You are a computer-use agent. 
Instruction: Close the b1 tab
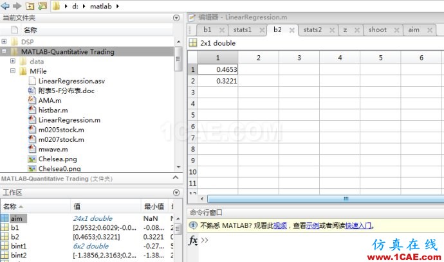coord(222,30)
